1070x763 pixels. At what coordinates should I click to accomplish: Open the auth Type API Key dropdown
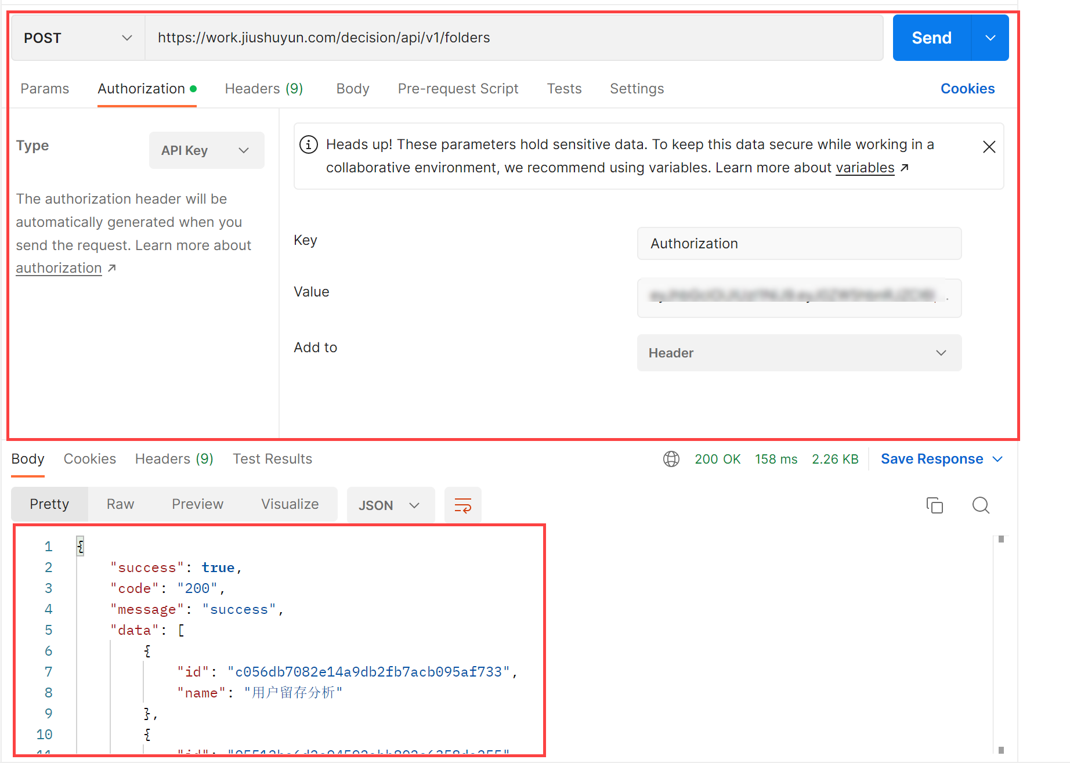[207, 150]
